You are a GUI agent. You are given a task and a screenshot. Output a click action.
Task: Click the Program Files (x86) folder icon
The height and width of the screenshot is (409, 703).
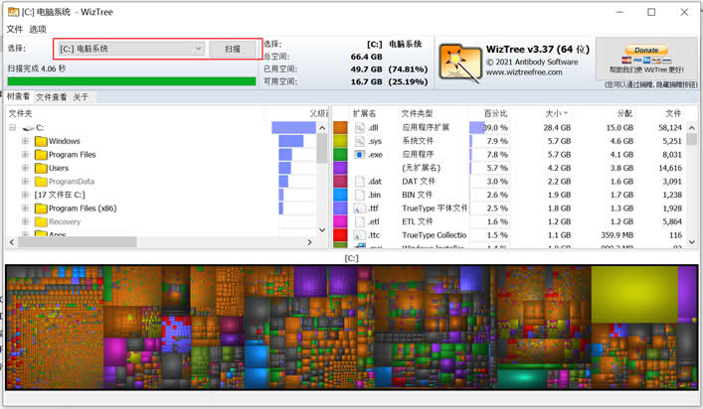(41, 208)
